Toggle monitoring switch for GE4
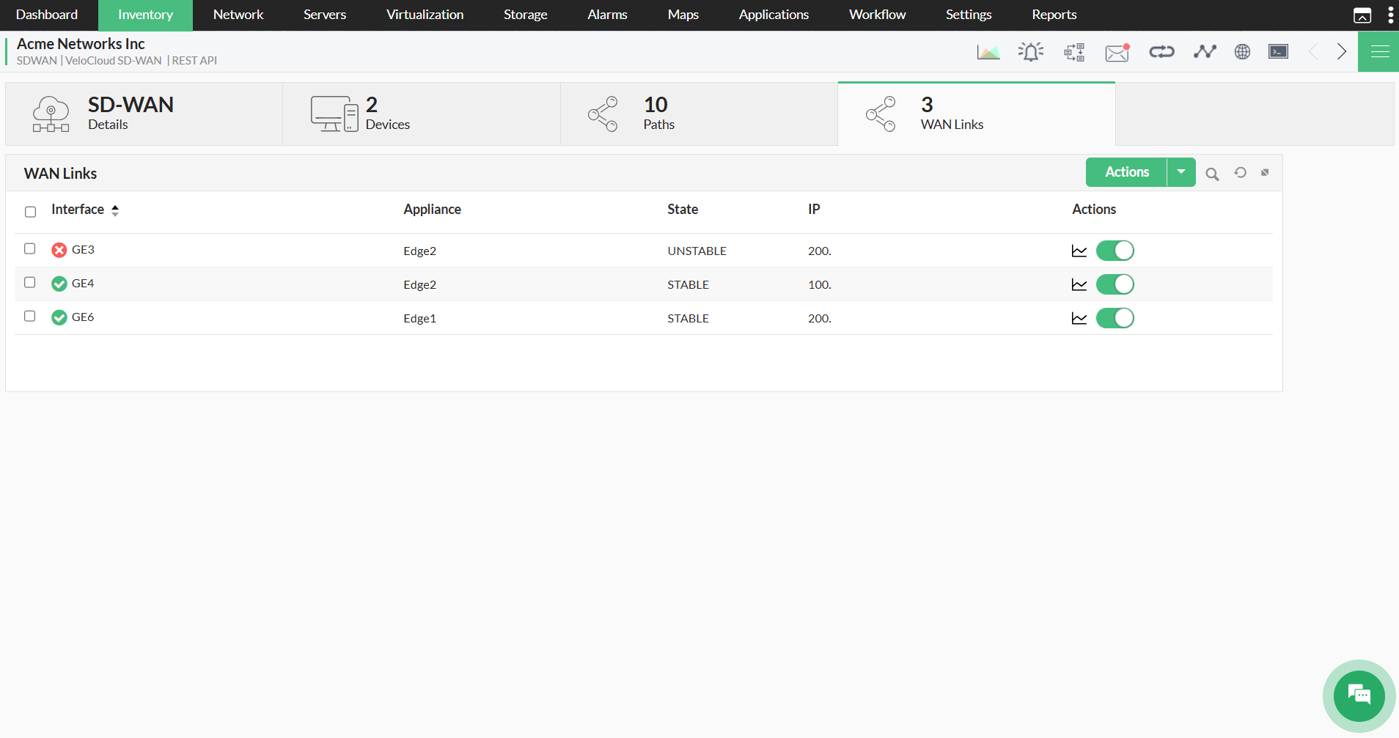This screenshot has height=738, width=1399. pos(1115,284)
